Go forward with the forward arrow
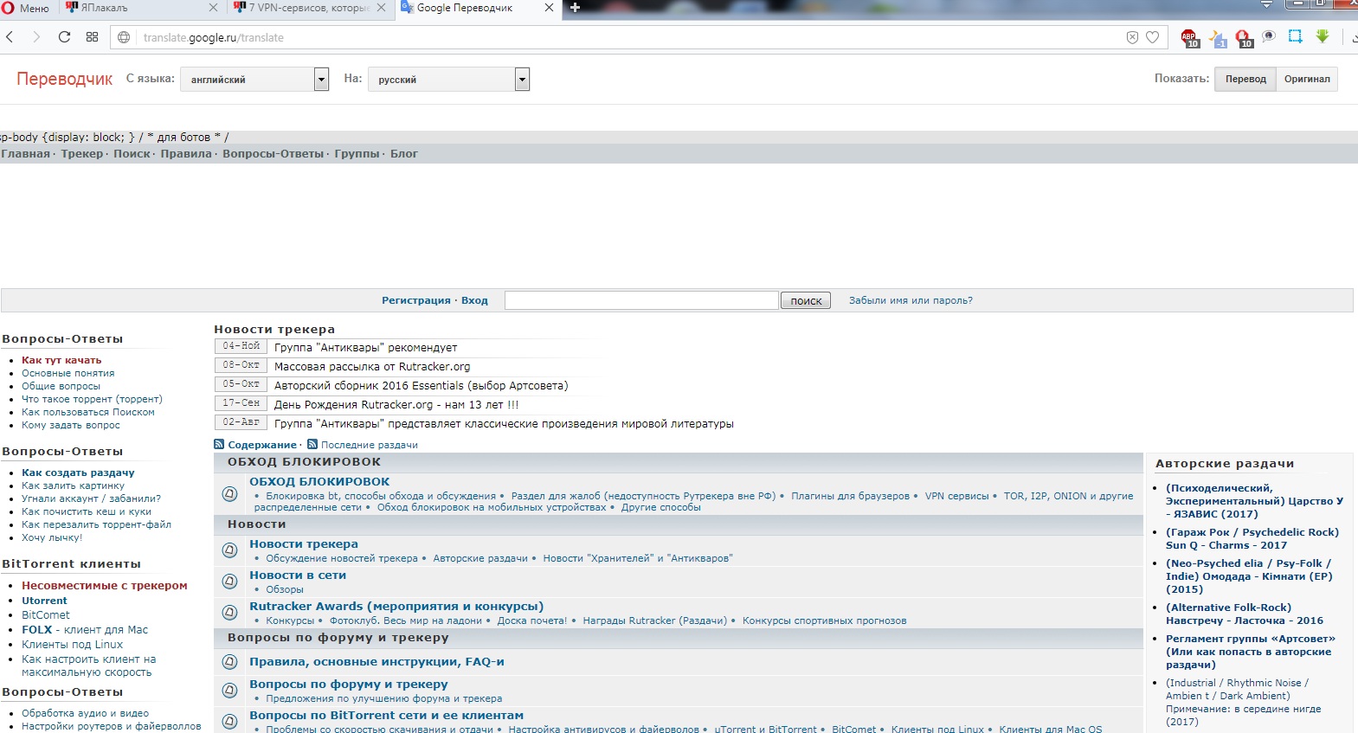Viewport: 1358px width, 733px height. [x=36, y=37]
